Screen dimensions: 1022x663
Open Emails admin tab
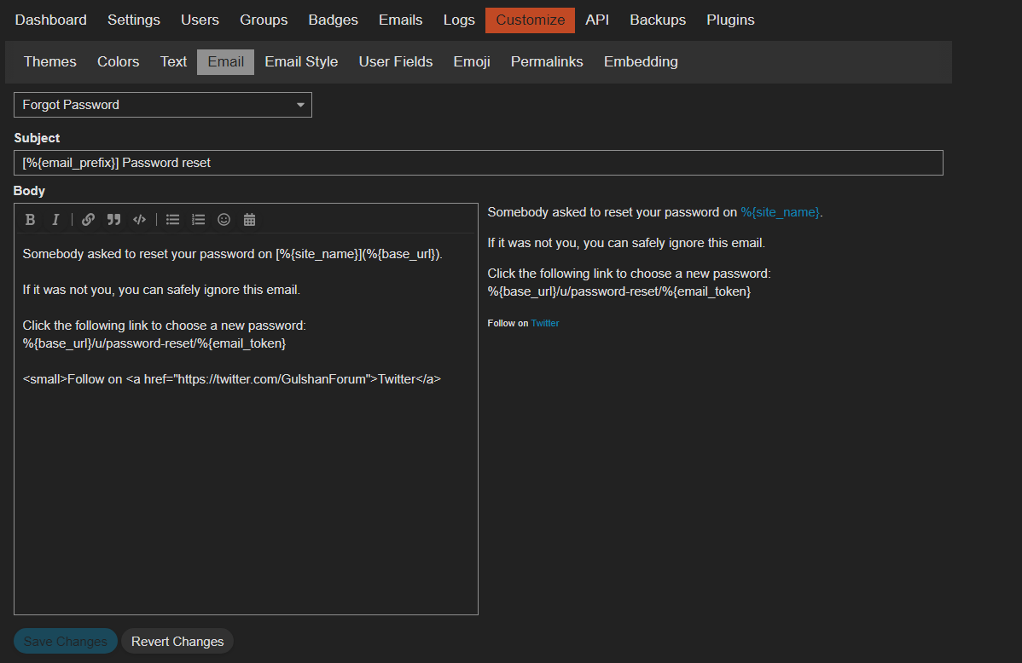click(x=400, y=20)
